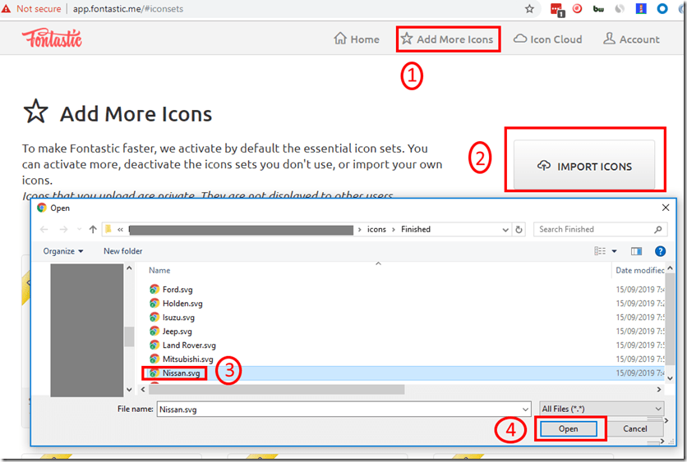Select the Mitsubishi.svg file
Image resolution: width=687 pixels, height=462 pixels.
tap(187, 359)
